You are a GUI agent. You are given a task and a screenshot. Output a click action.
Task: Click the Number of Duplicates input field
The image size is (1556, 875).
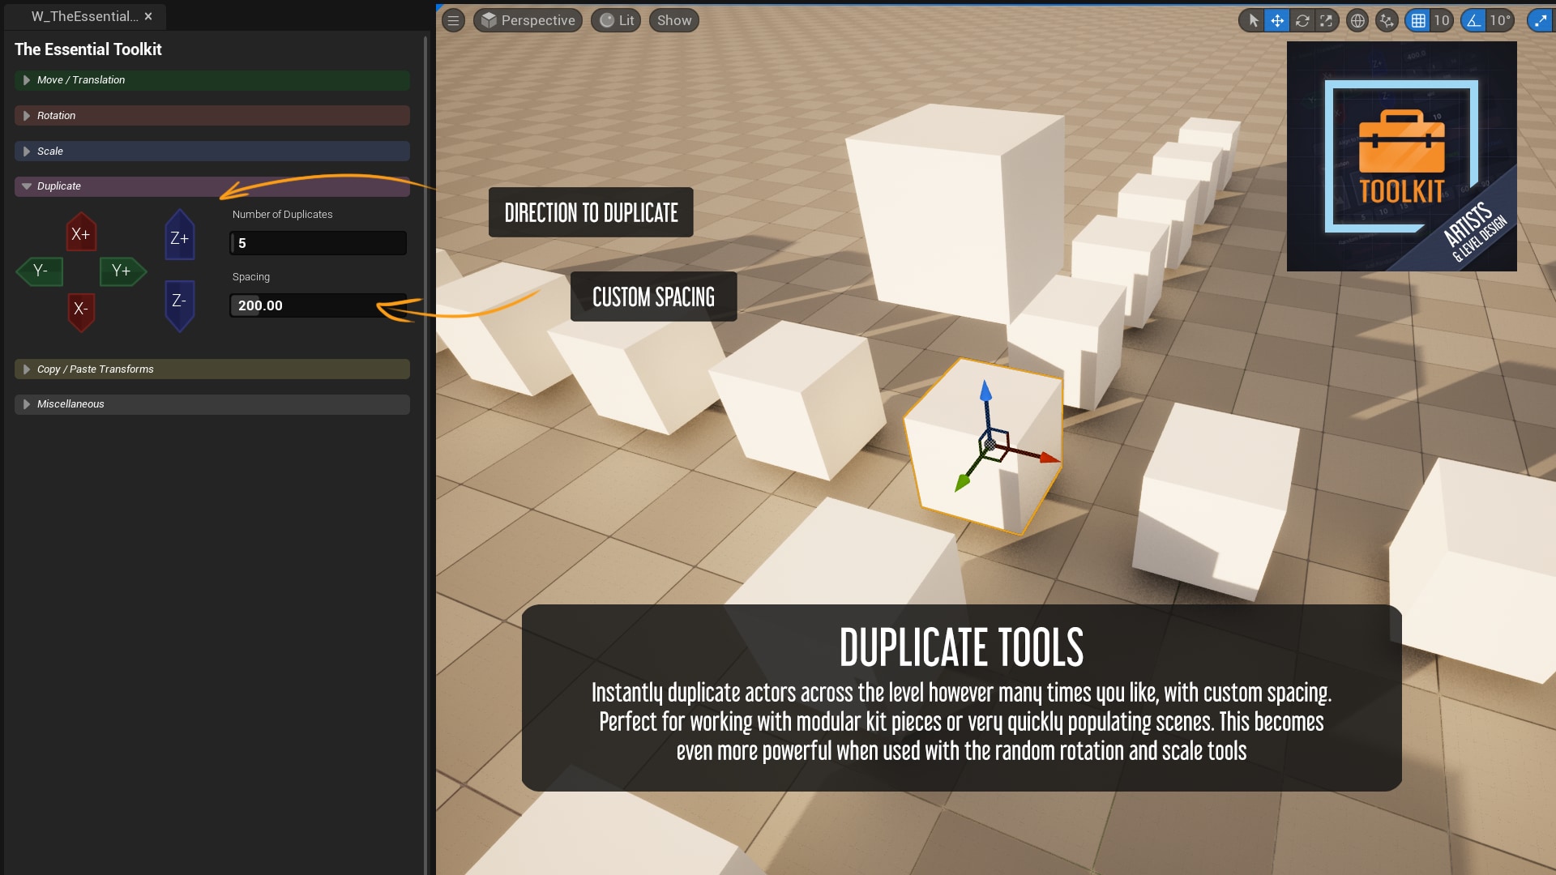pyautogui.click(x=318, y=243)
